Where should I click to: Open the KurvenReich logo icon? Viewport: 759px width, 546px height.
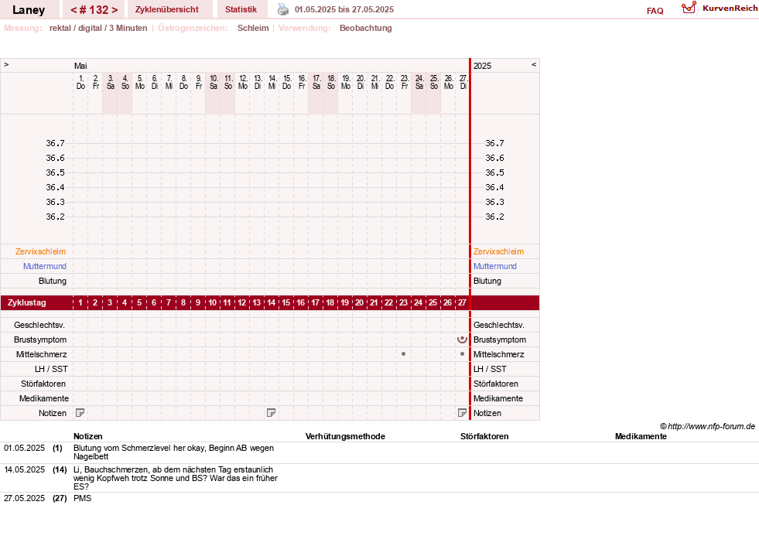coord(689,8)
